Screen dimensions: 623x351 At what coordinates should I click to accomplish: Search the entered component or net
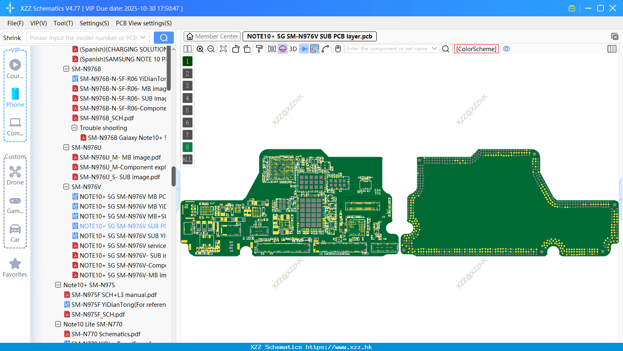click(446, 49)
